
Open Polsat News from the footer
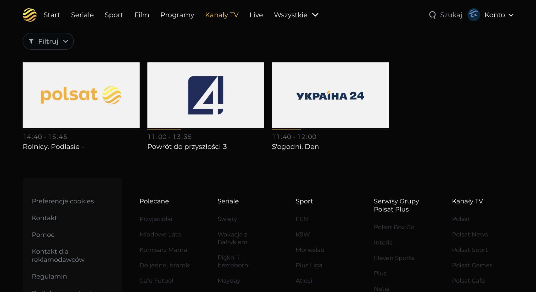[x=470, y=234]
